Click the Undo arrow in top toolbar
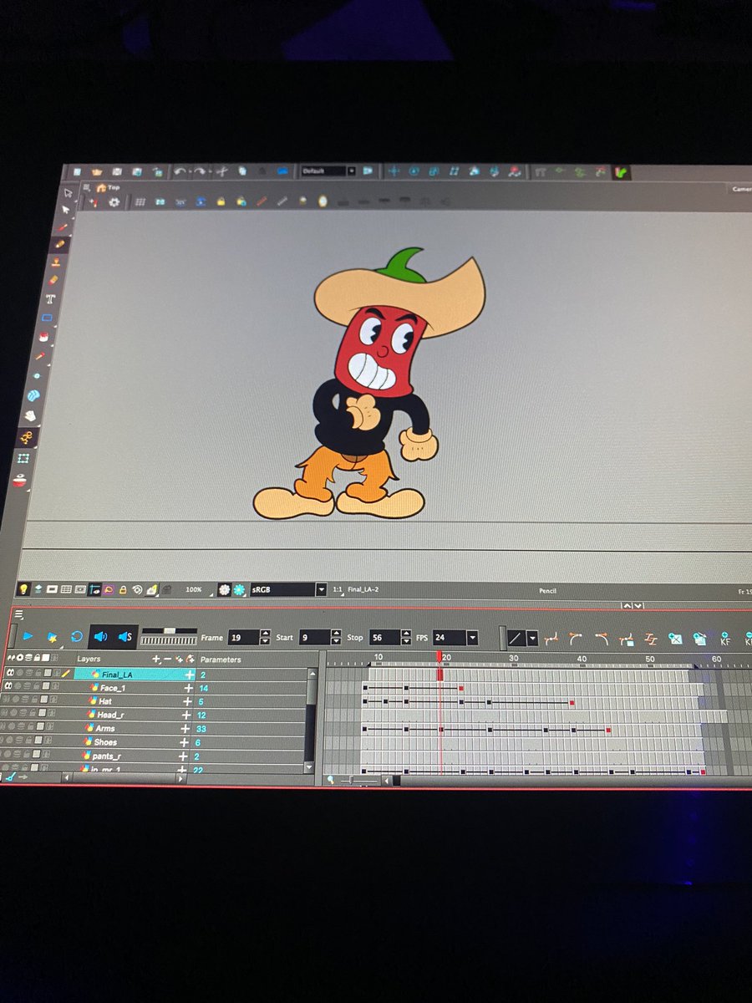The image size is (752, 1003). click(180, 171)
